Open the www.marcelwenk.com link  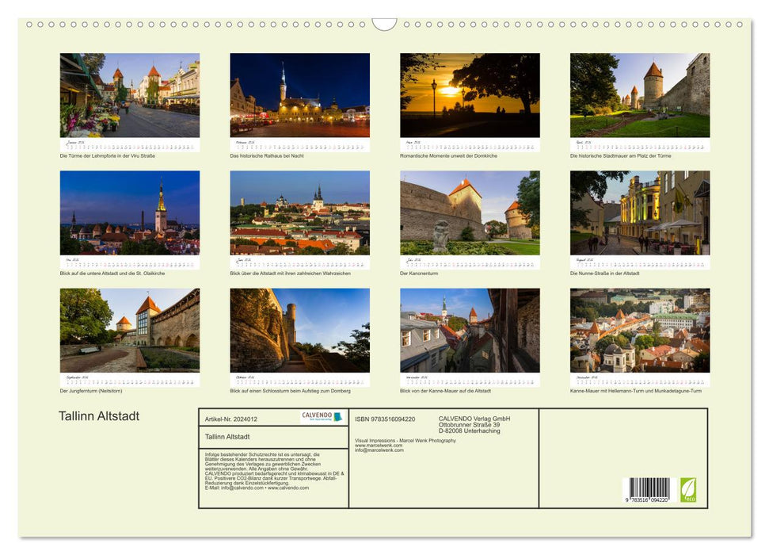[378, 445]
